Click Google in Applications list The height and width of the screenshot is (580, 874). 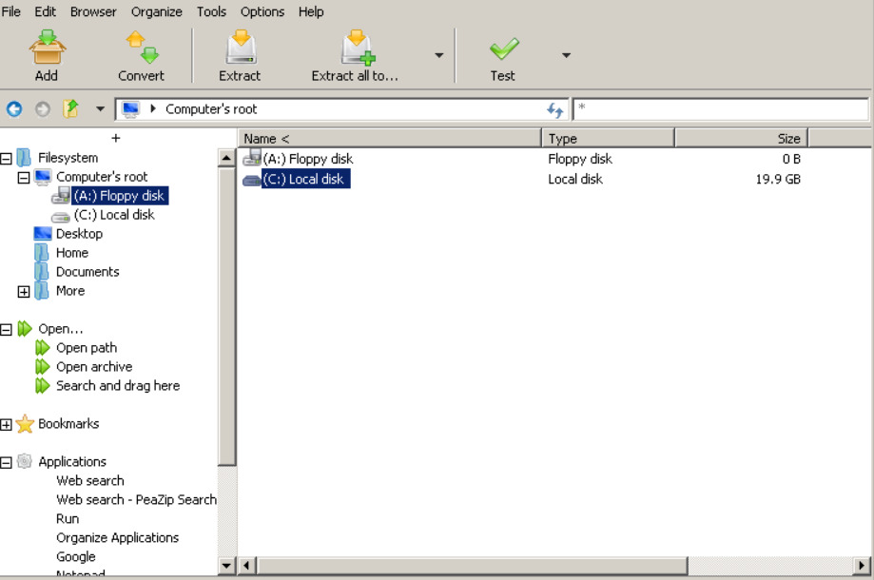76,556
